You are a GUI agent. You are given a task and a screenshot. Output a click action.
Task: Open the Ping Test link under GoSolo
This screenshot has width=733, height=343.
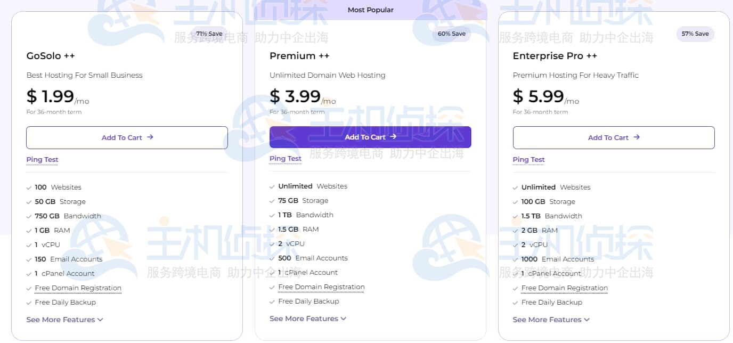click(42, 160)
